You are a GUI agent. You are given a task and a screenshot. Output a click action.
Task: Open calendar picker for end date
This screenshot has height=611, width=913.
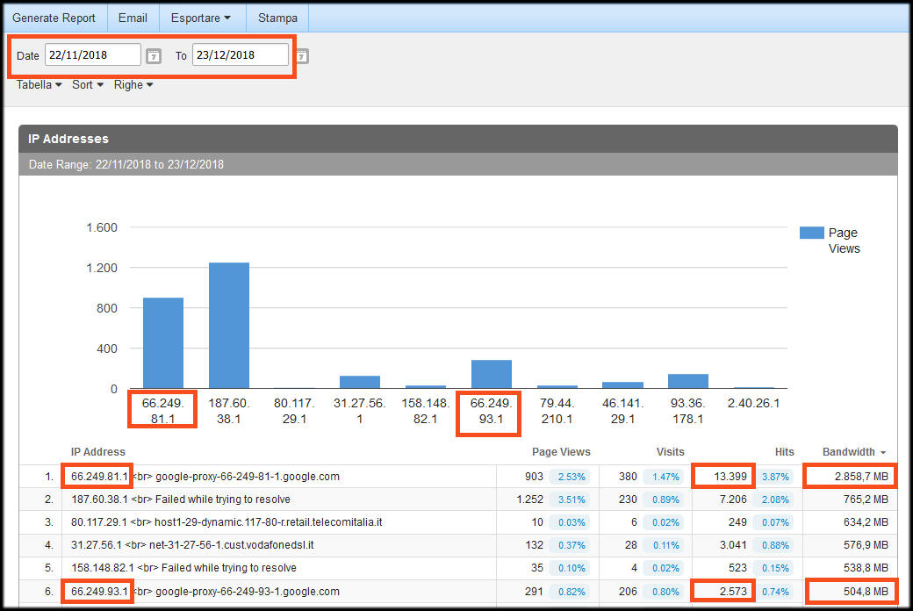coord(302,56)
